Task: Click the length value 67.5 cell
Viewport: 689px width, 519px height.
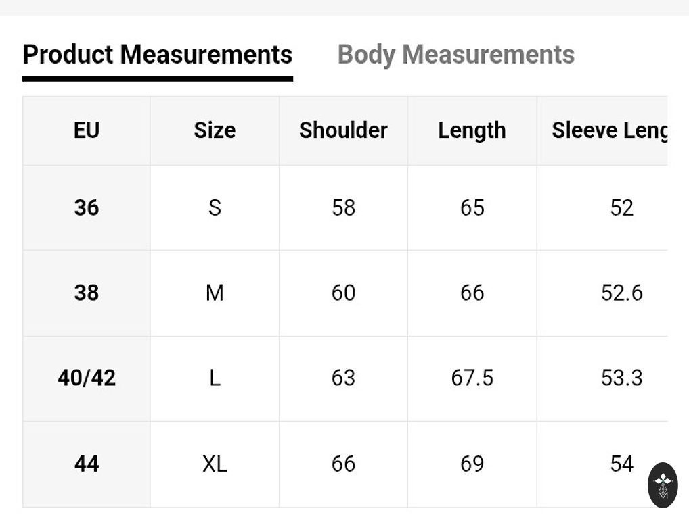Action: click(472, 378)
